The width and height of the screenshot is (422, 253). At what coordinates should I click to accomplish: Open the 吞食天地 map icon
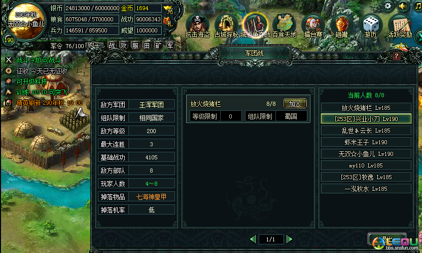click(284, 26)
